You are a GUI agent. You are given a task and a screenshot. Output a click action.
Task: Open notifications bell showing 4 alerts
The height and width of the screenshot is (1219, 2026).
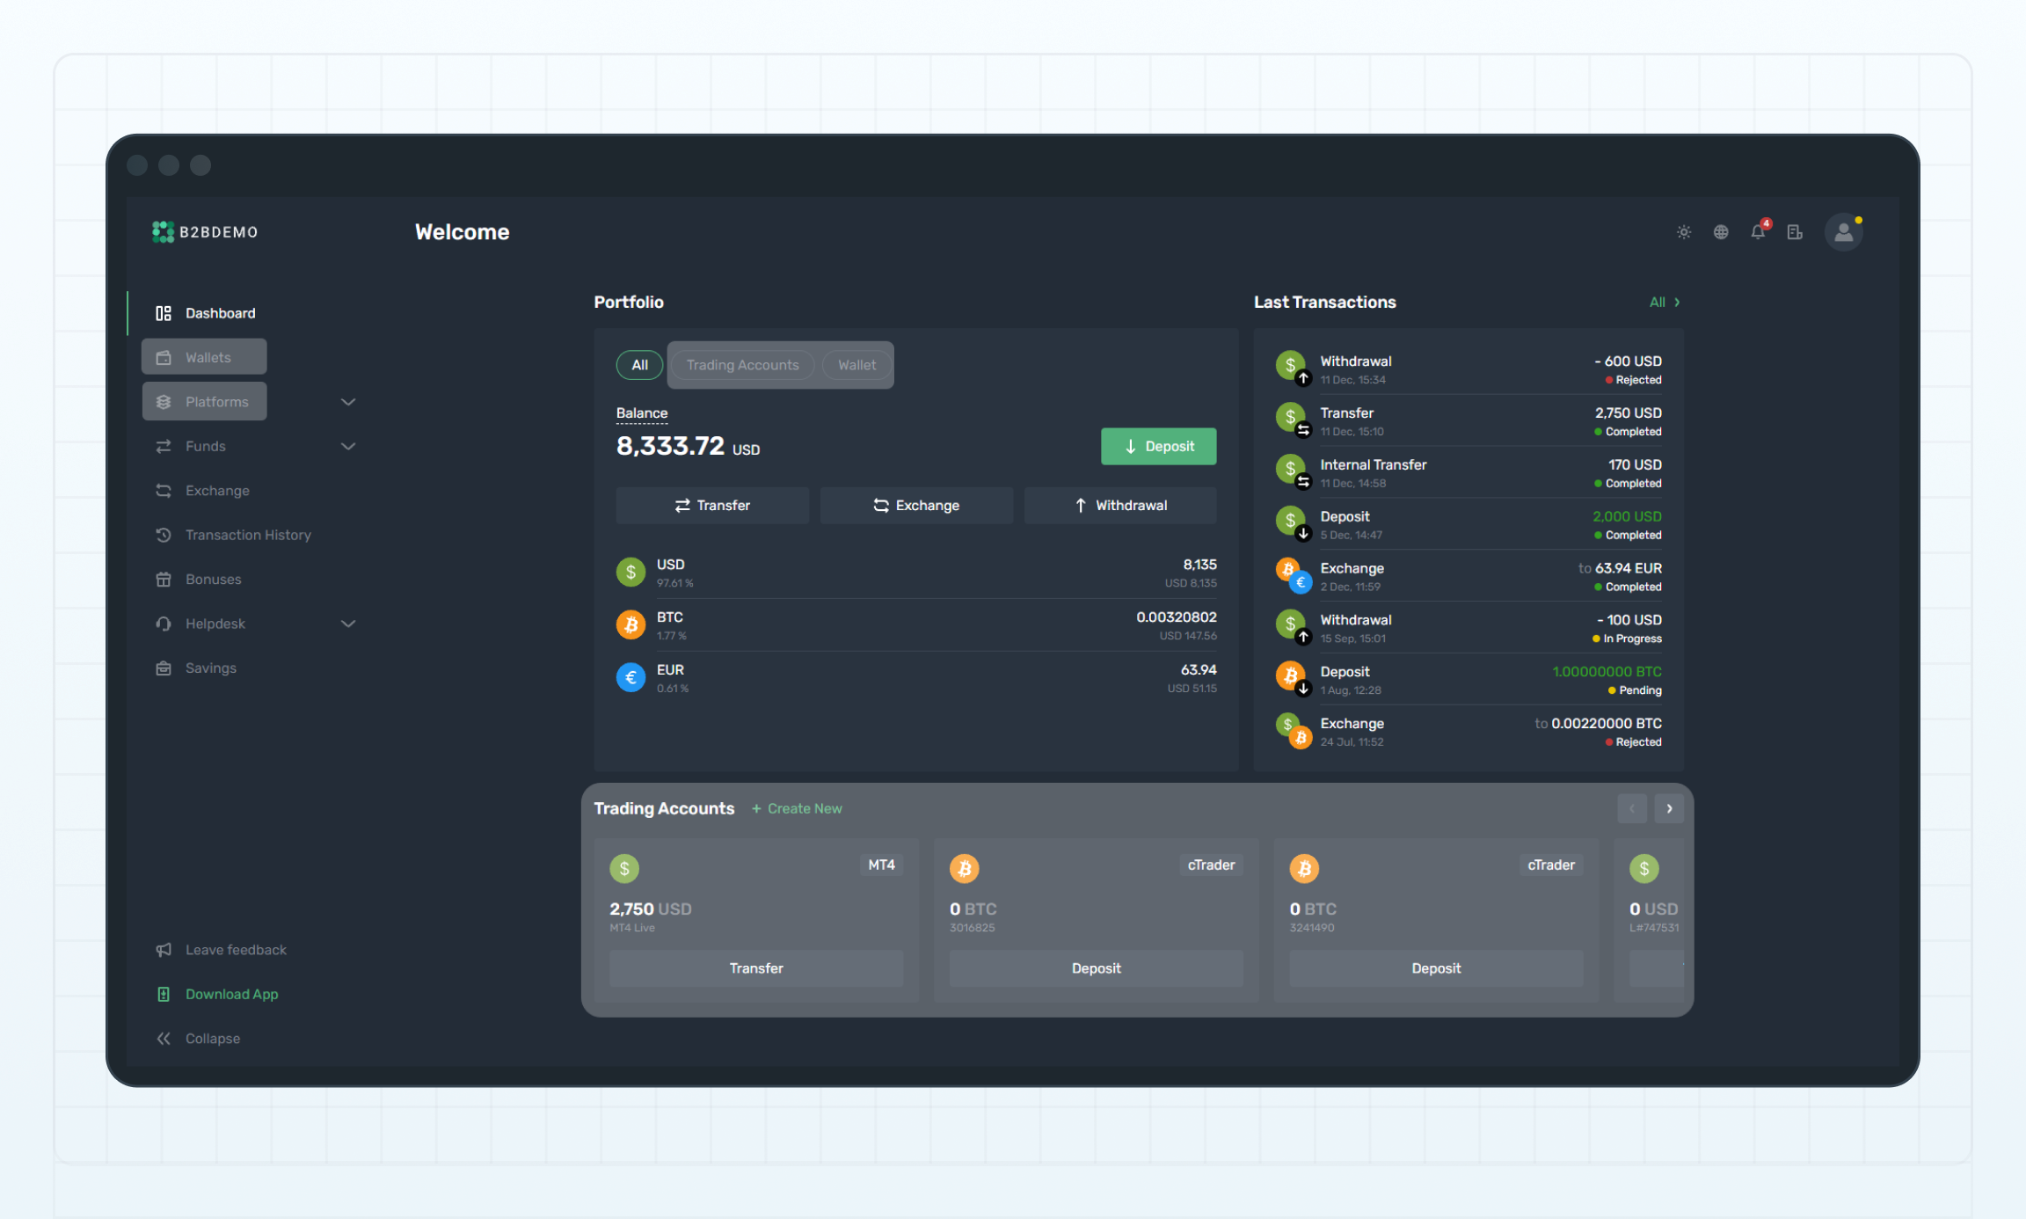coord(1758,231)
